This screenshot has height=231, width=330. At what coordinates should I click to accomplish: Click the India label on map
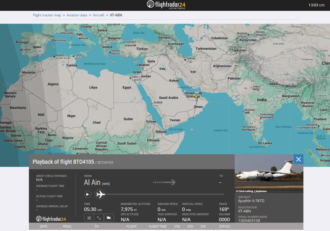pos(262,100)
